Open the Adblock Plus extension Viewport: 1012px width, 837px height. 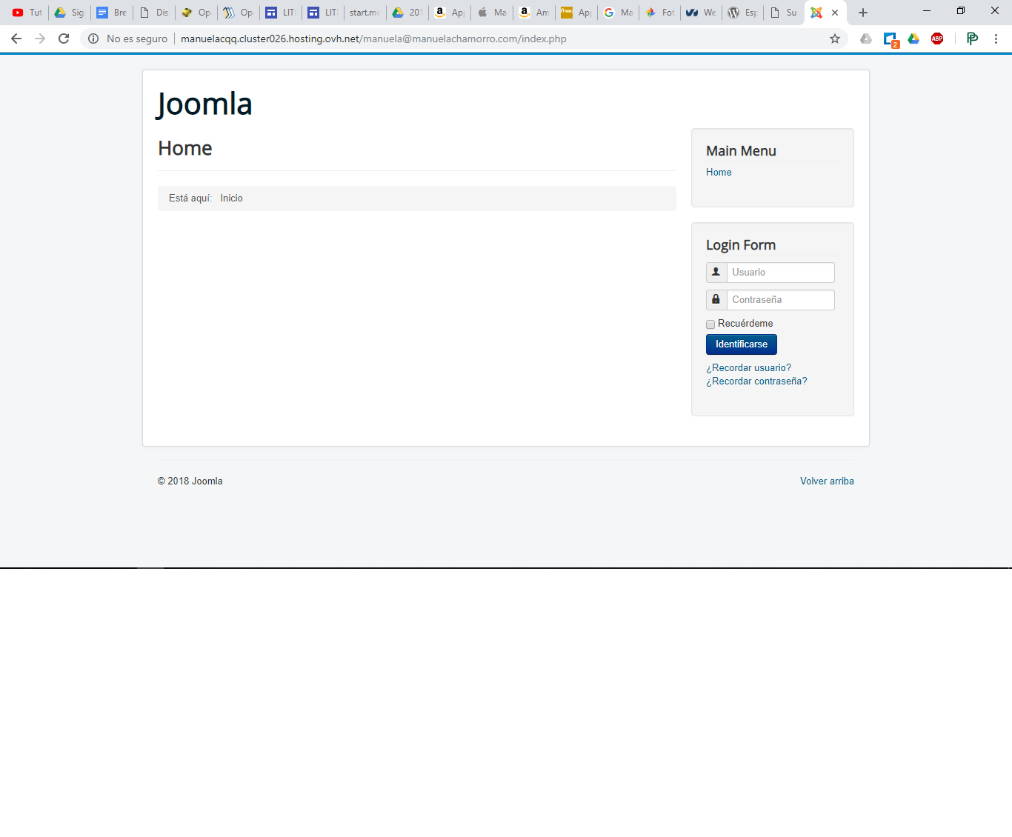(937, 39)
